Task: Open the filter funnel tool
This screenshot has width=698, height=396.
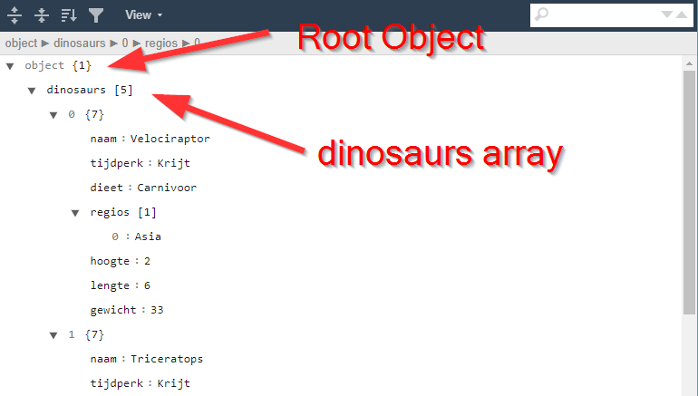Action: click(96, 15)
